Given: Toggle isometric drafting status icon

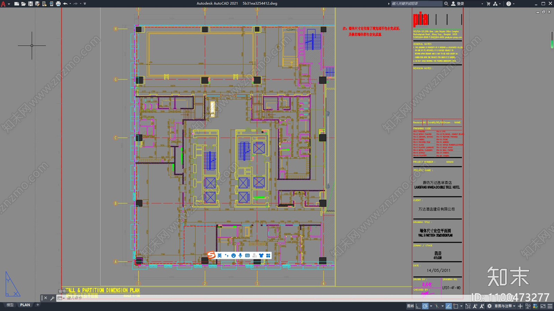Looking at the screenshot, I should click(437, 306).
